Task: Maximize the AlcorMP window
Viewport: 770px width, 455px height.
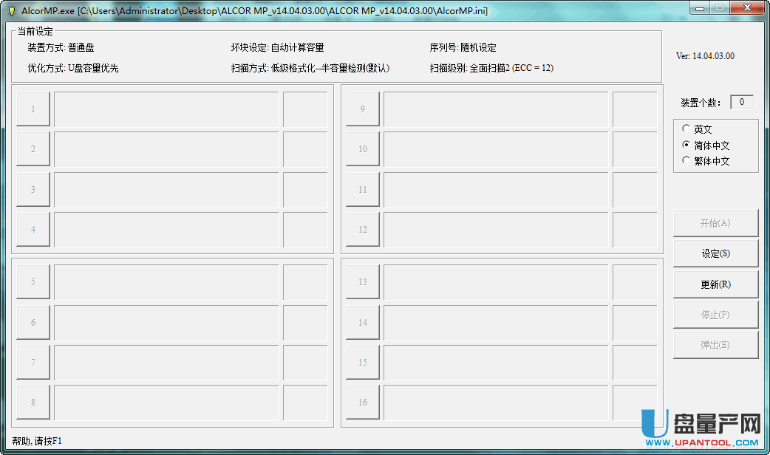Action: (x=719, y=8)
